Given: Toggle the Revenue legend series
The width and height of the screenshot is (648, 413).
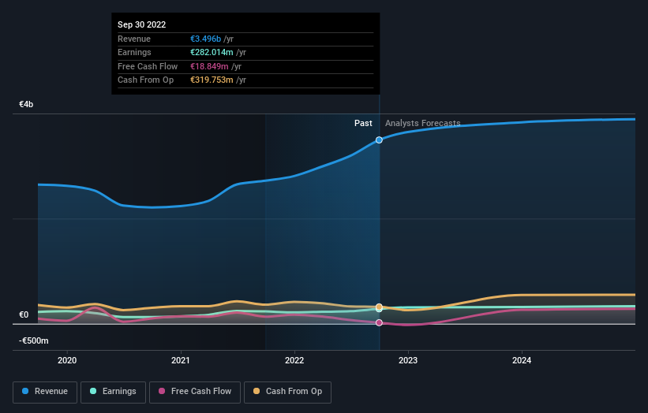Looking at the screenshot, I should 45,392.
